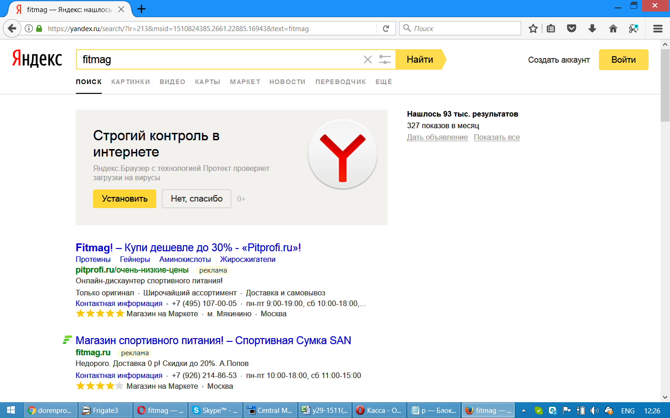Open the Firefox hamburger menu
The width and height of the screenshot is (670, 418).
click(x=658, y=28)
